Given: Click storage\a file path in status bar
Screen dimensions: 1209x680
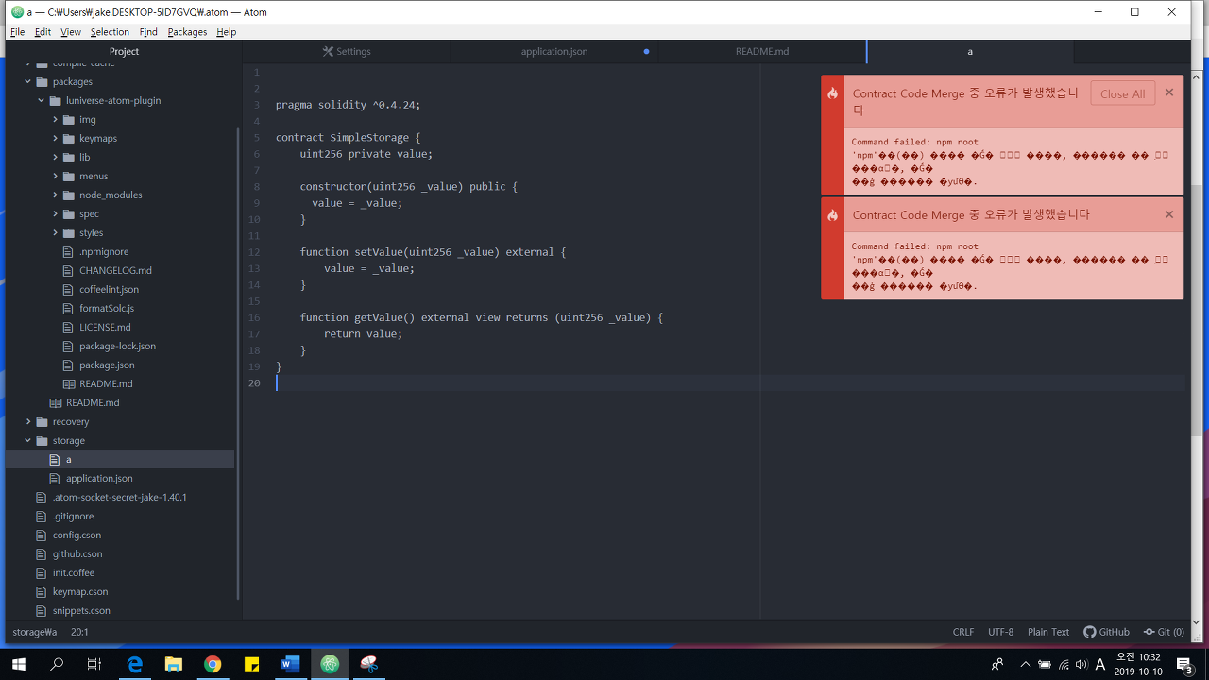Looking at the screenshot, I should tap(35, 632).
